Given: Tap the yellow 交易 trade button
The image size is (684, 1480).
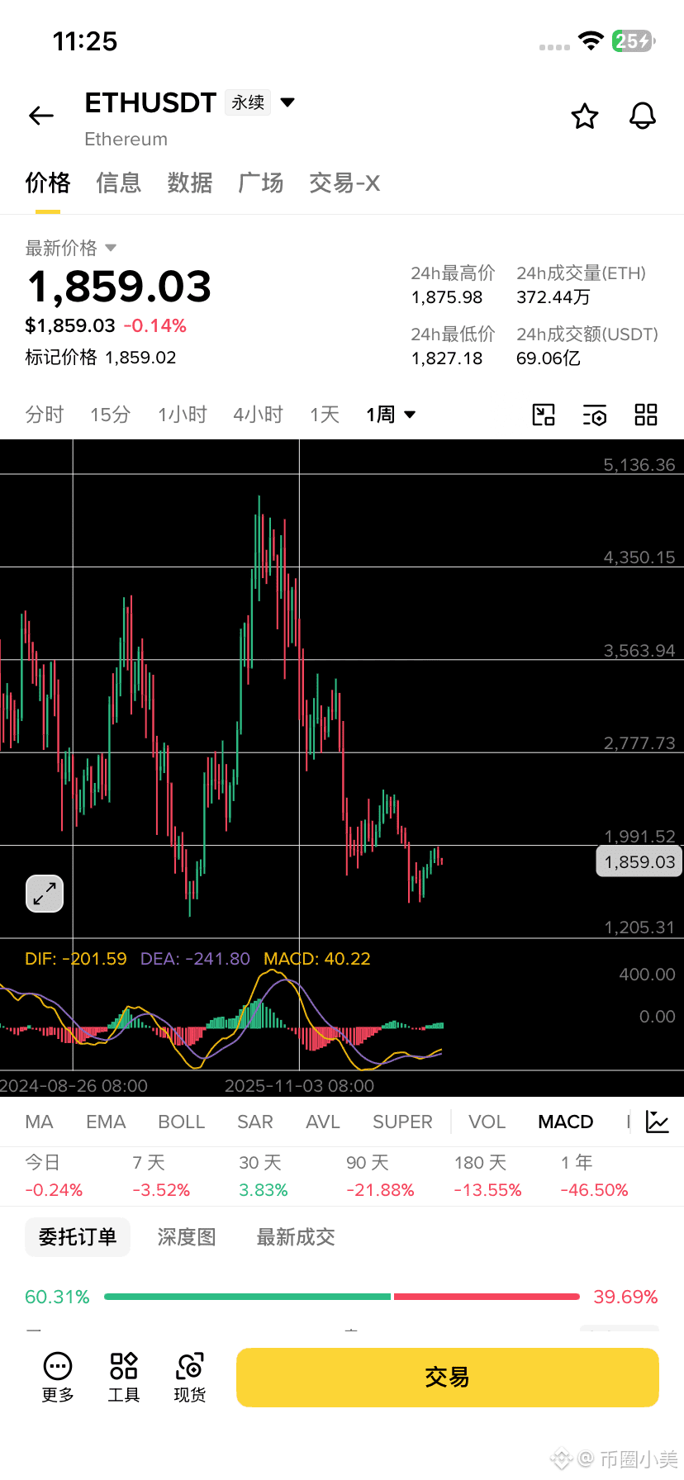Looking at the screenshot, I should pos(448,1378).
